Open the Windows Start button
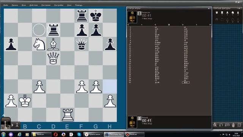Screen dimensions: 243x137 pos(3,134)
